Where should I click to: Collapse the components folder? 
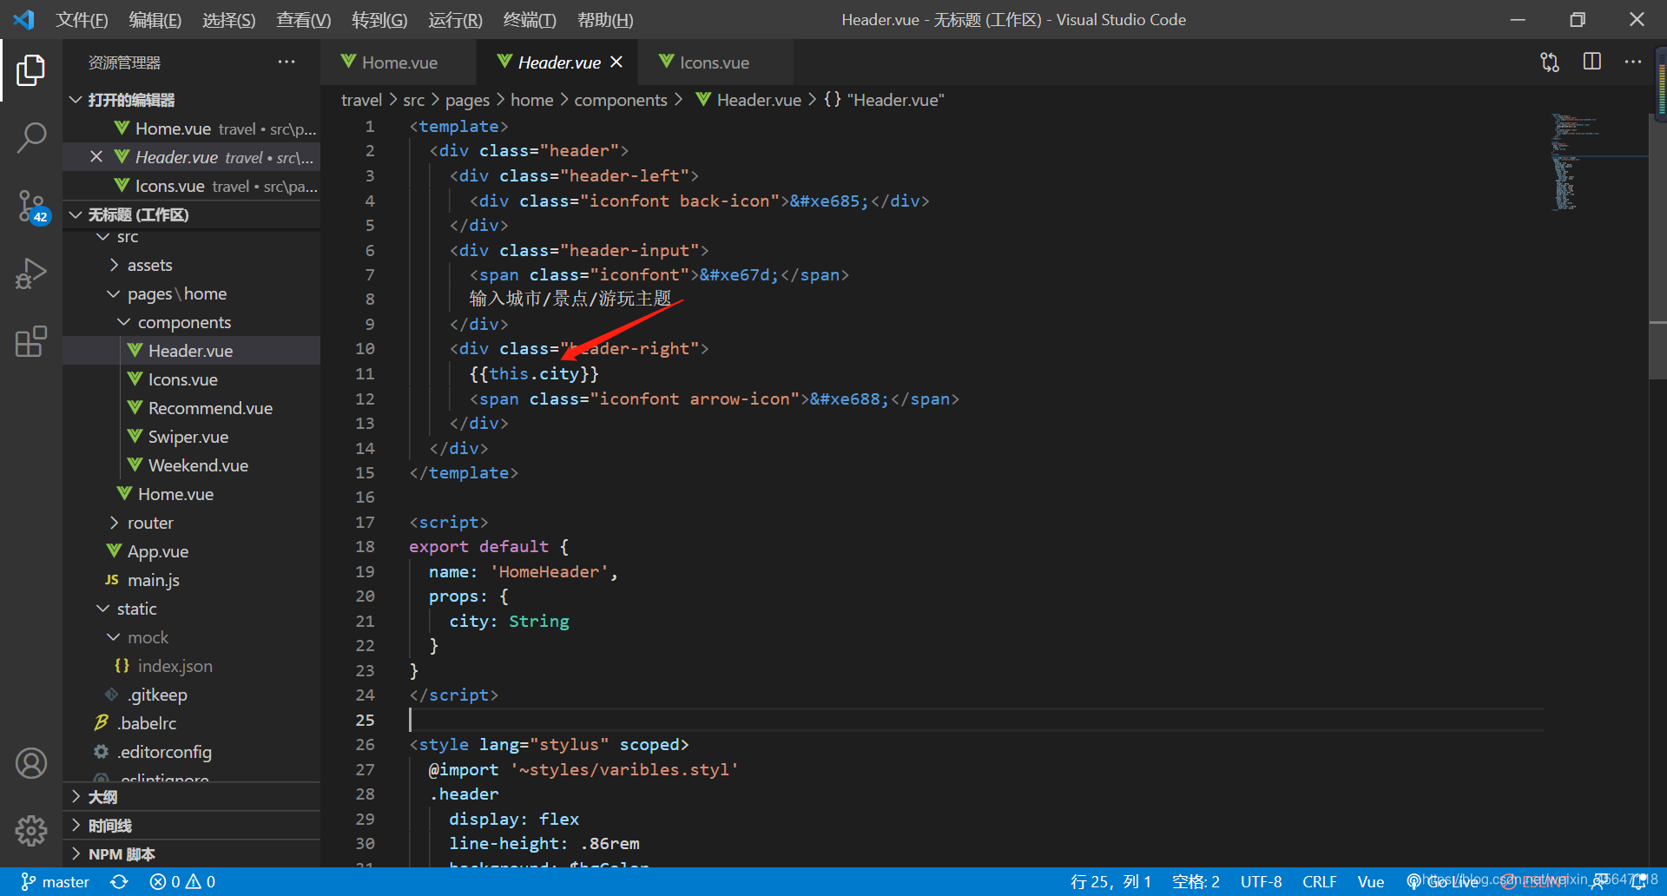click(x=184, y=322)
